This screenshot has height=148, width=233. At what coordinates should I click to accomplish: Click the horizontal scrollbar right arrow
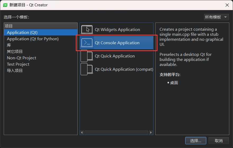click(151, 132)
